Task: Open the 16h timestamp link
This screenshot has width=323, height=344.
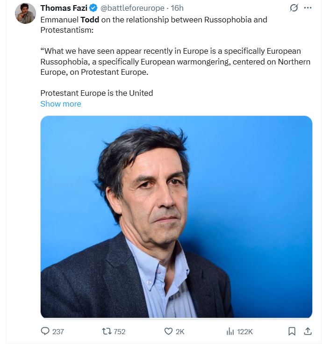Action: click(x=178, y=8)
